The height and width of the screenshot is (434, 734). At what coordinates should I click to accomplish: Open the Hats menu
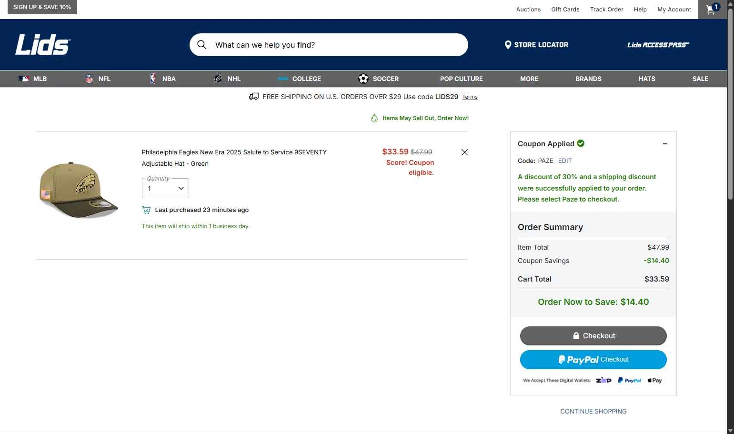646,79
